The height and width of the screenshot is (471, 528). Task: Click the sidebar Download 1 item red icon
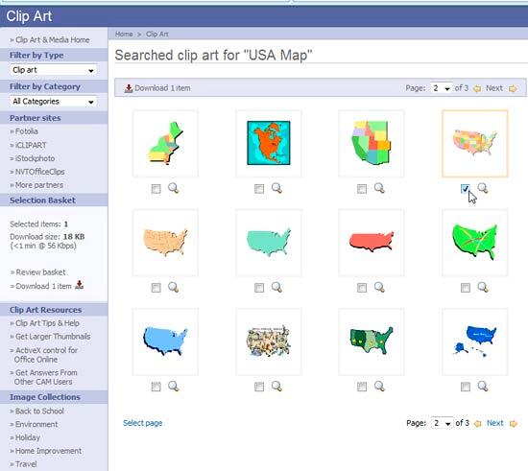[79, 285]
